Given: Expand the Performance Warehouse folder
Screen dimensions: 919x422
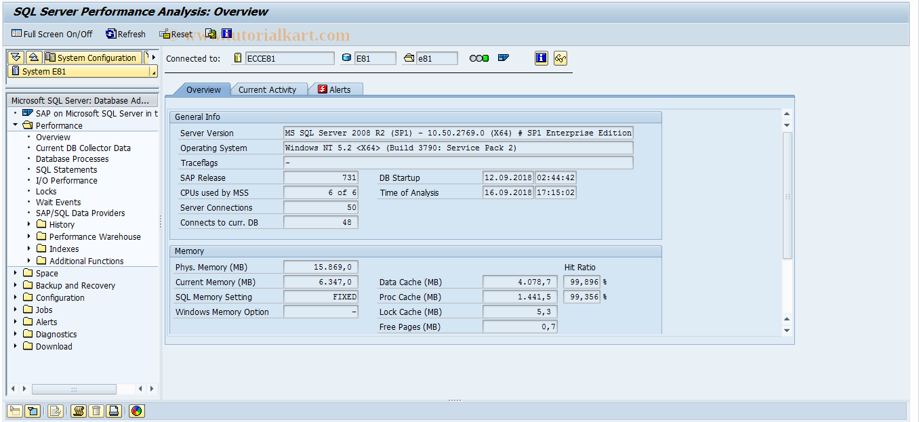Looking at the screenshot, I should point(29,236).
